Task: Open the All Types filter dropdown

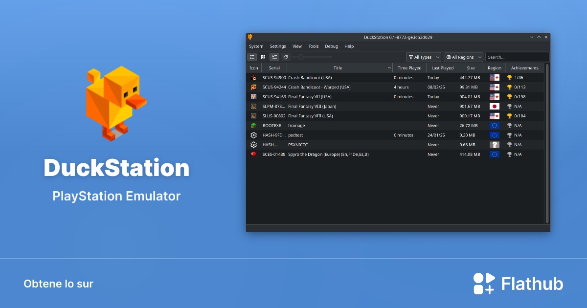Action: pos(423,57)
